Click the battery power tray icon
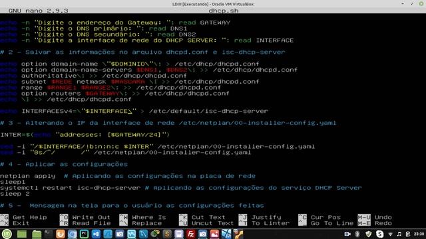The width and height of the screenshot is (426, 239). 407,234
